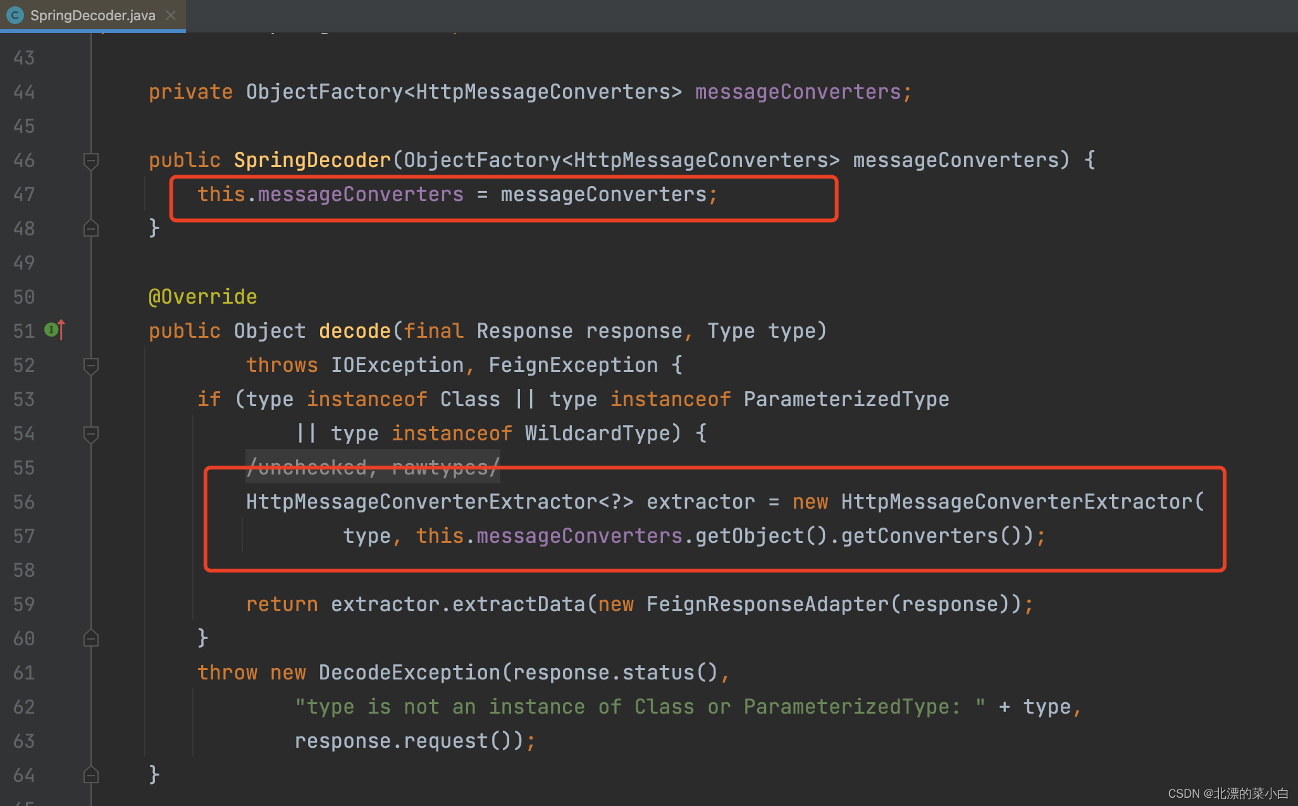
Task: Expand the folded unchecked rawtypes comment
Action: tap(373, 467)
